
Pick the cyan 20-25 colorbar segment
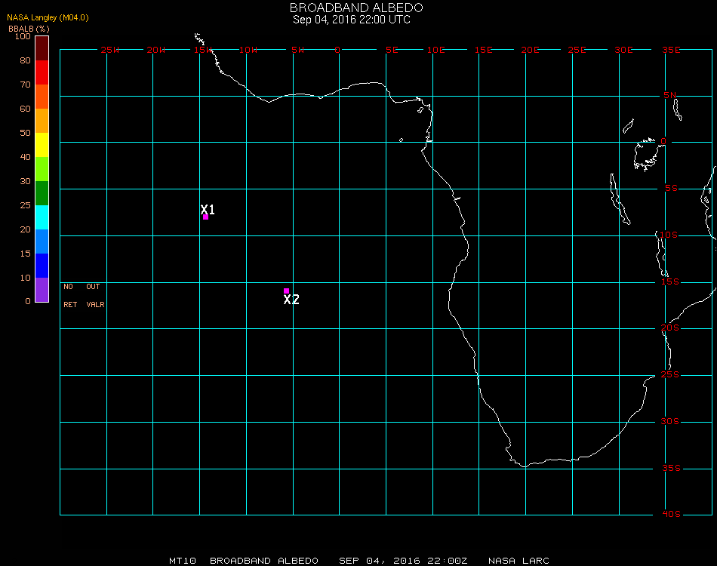click(x=42, y=217)
